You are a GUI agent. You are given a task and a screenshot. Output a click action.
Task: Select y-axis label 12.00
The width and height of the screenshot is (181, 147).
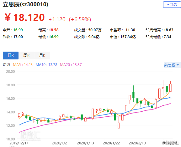(x=10, y=125)
